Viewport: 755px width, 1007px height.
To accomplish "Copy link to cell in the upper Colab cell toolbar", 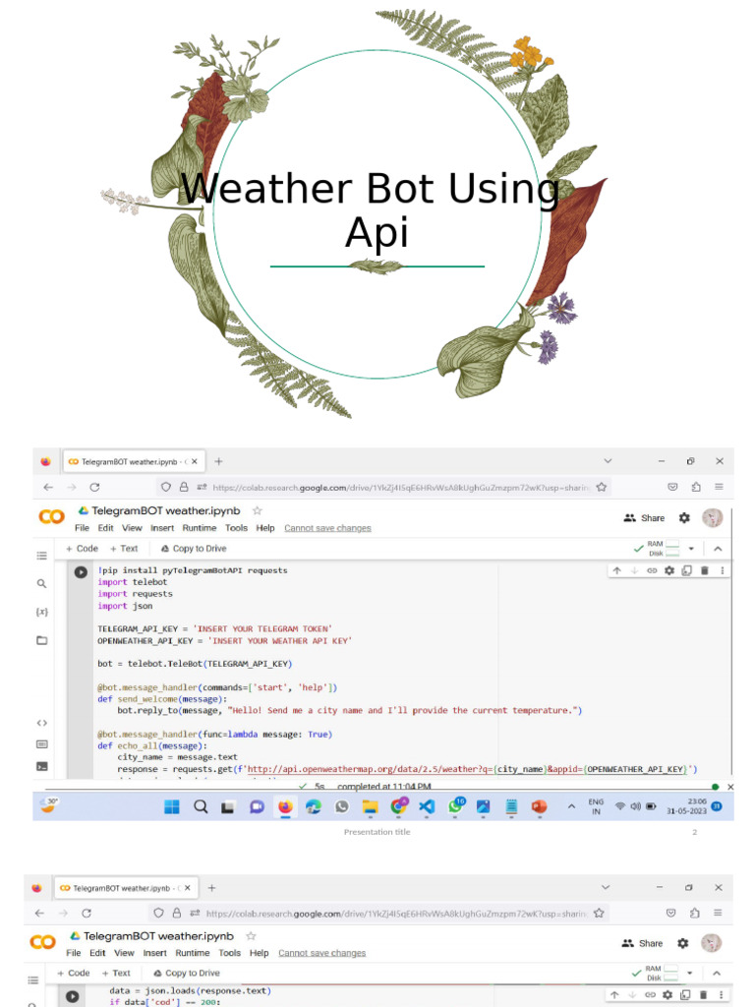I will coord(652,570).
